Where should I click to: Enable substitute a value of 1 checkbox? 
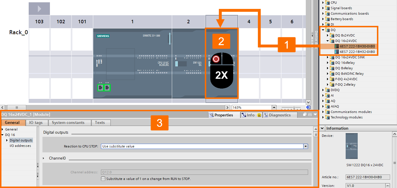pyautogui.click(x=103, y=179)
